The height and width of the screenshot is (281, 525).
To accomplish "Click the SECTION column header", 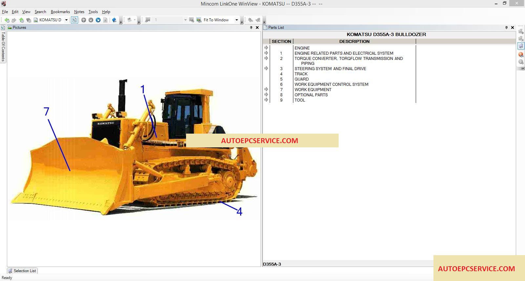I will pyautogui.click(x=281, y=42).
